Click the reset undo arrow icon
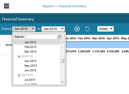 (87, 29)
